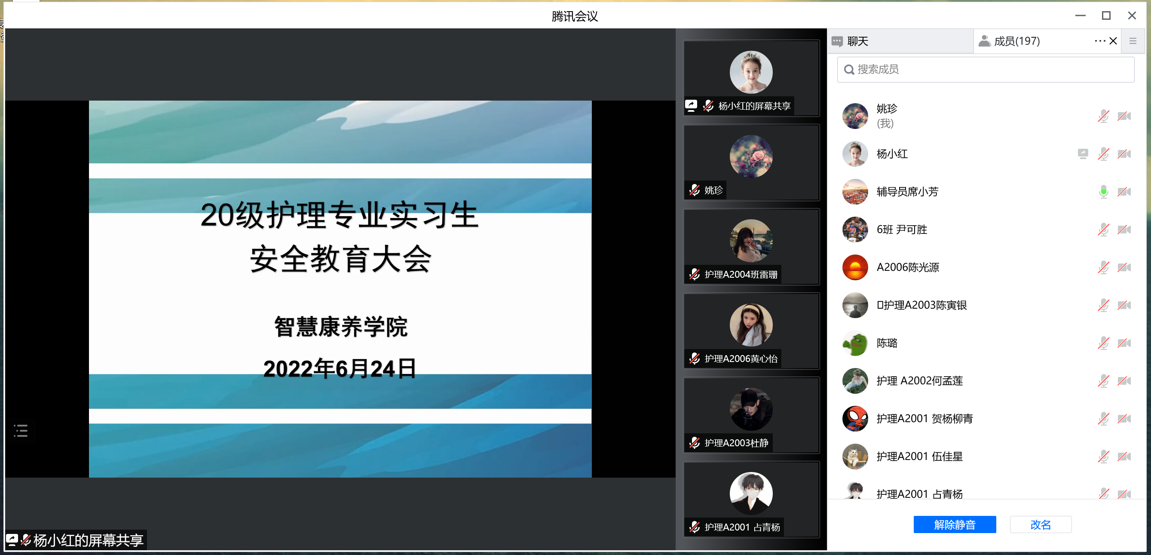Select member 护理 A2002何孟莲 in the list

click(985, 381)
